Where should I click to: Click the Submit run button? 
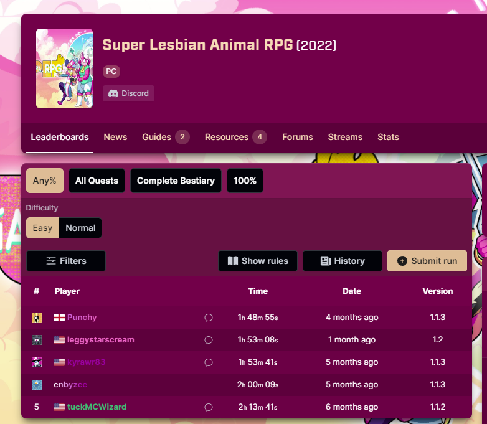pos(427,261)
